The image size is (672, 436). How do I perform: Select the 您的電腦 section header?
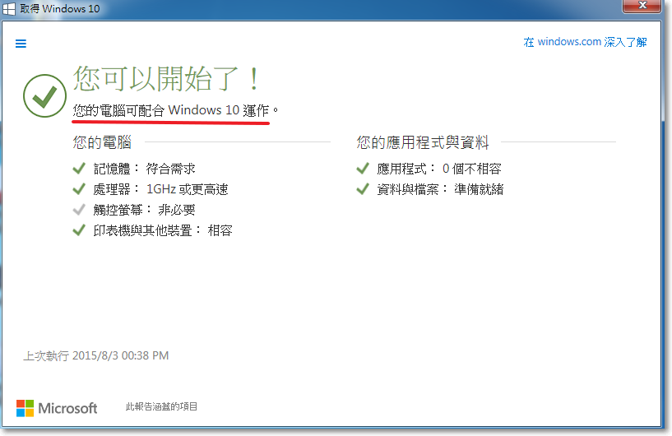[x=102, y=143]
